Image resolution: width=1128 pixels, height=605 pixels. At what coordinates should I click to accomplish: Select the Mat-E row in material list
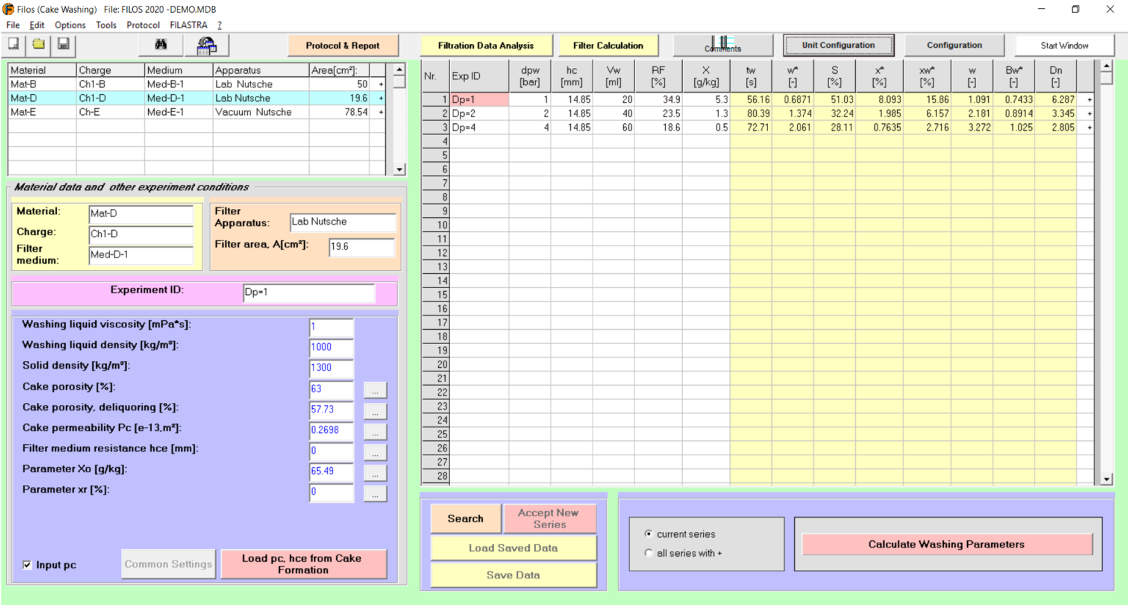[x=197, y=112]
